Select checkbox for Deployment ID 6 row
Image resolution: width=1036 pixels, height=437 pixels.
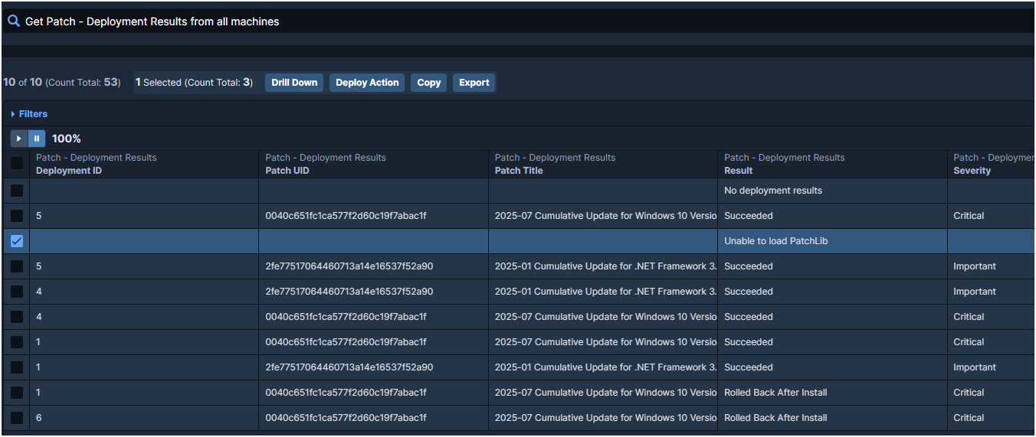[17, 418]
